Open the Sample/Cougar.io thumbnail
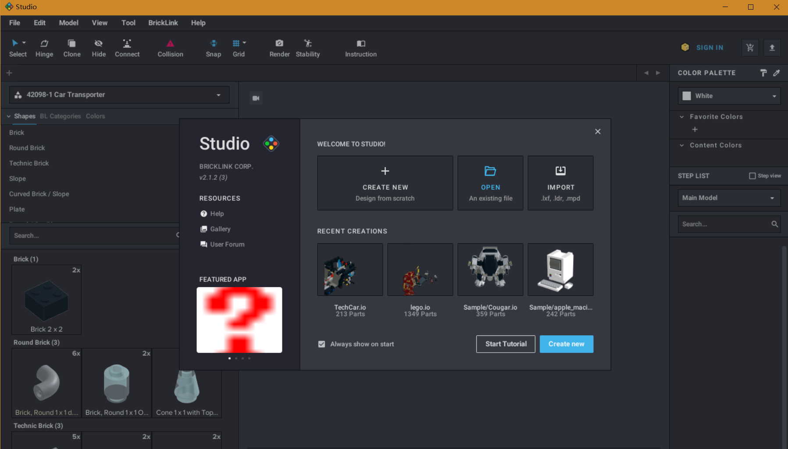Viewport: 788px width, 449px height. (490, 270)
